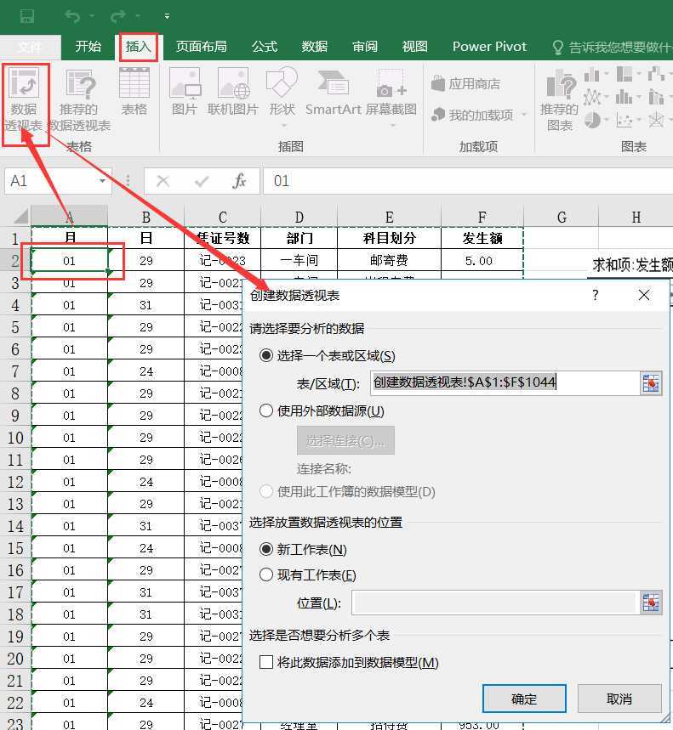Insert a Table (表格) from the ribbon
Viewport: 673px width, 730px height.
click(134, 91)
